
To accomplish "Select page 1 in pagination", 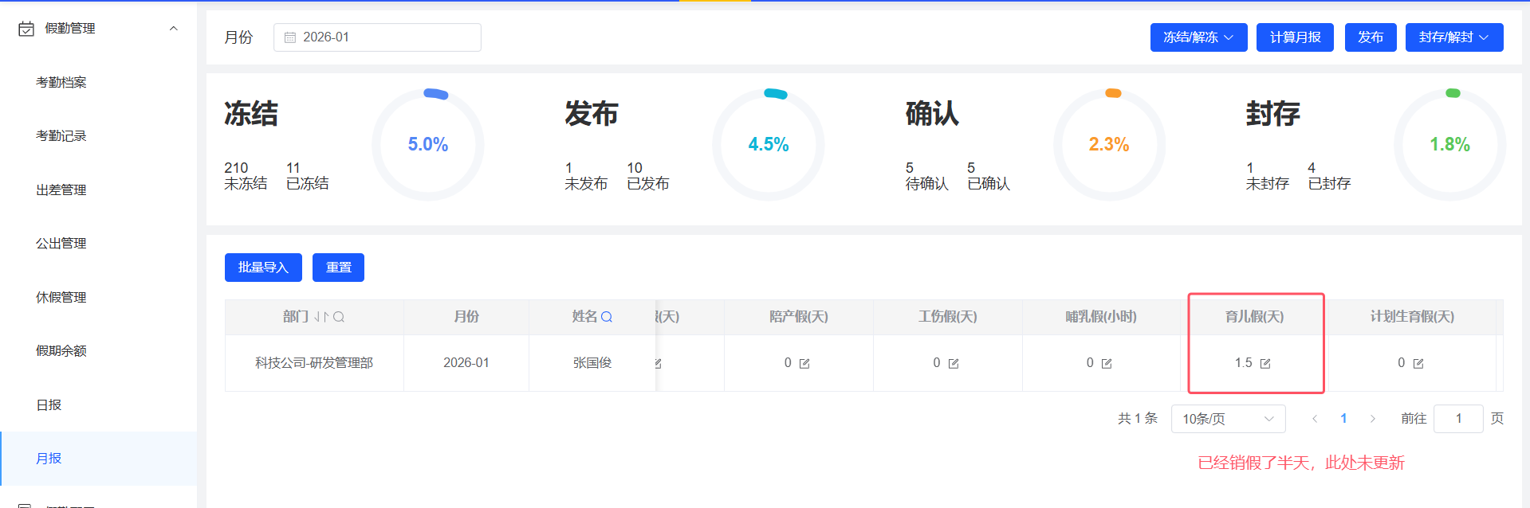I will 1343,419.
